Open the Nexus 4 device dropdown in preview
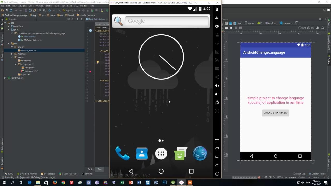The width and height of the screenshot is (331, 186). pos(250,23)
